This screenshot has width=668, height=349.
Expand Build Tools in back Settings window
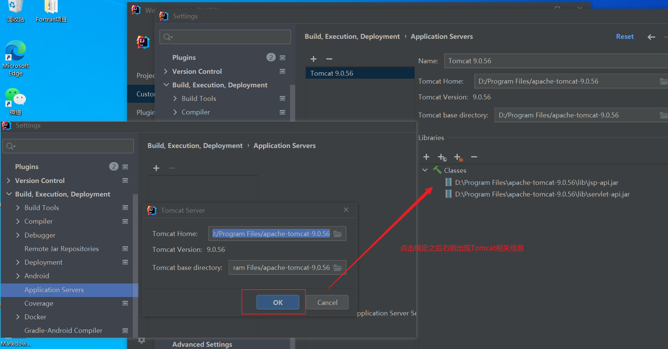tap(175, 99)
